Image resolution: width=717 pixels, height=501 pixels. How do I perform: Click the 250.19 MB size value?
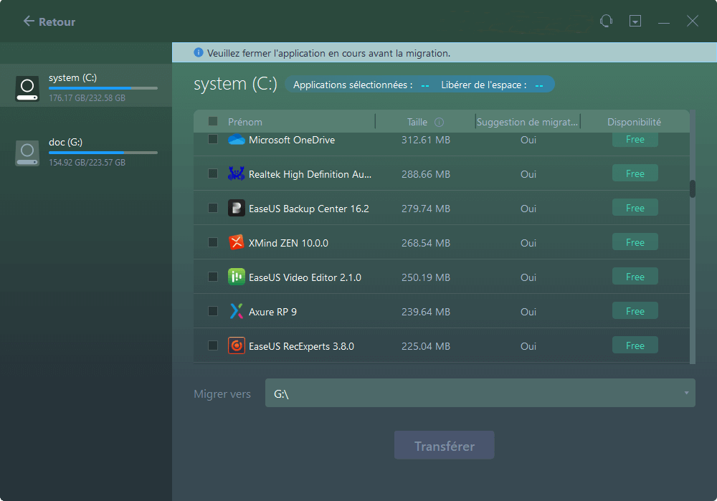(x=426, y=277)
